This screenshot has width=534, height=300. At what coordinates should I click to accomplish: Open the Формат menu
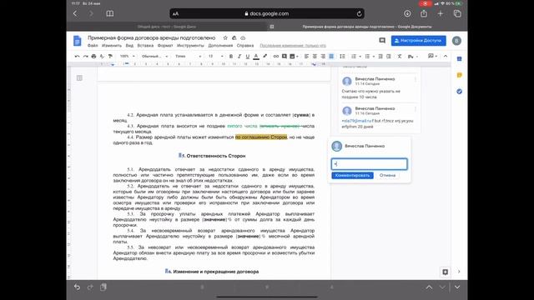point(165,46)
